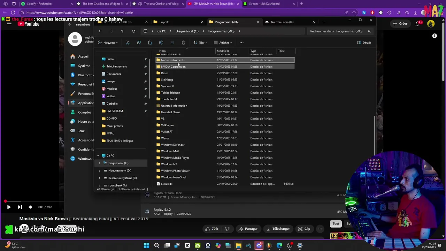Add a new Explorer tab

point(324,22)
